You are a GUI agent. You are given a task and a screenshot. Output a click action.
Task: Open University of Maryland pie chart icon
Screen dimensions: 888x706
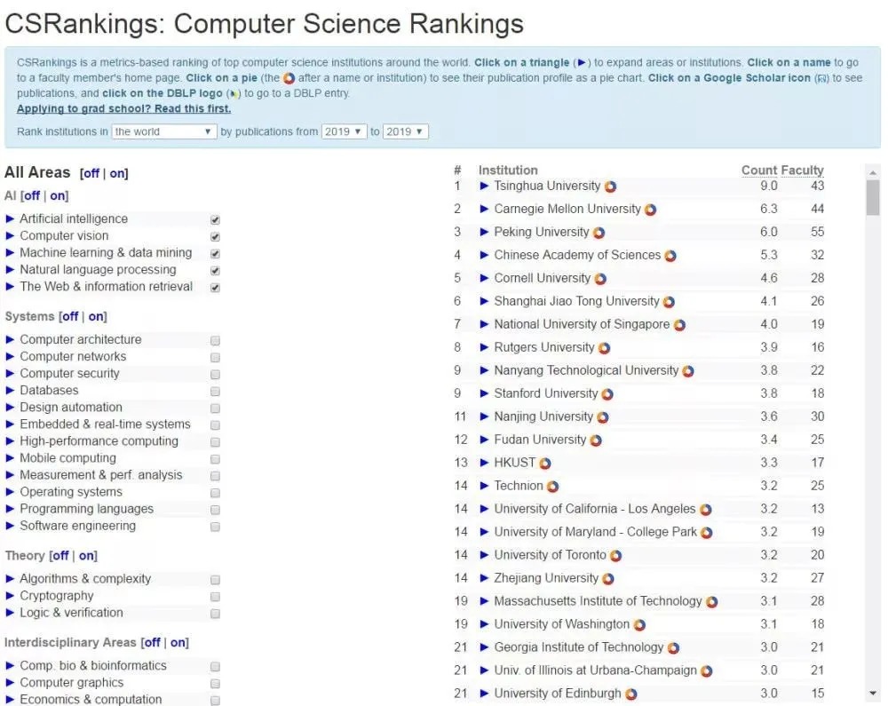tap(706, 533)
